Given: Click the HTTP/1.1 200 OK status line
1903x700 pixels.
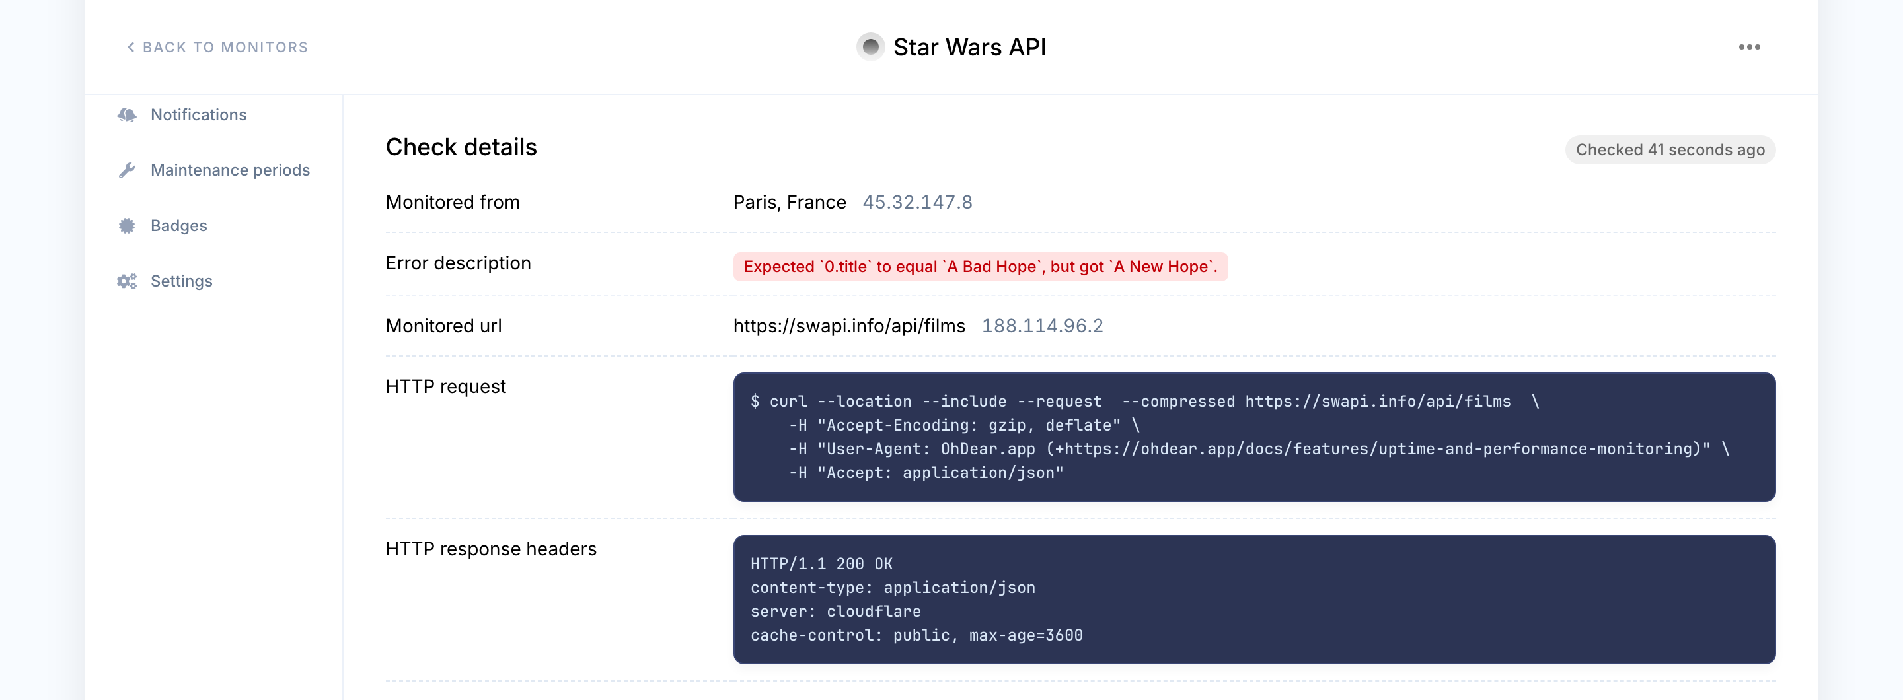Looking at the screenshot, I should pos(821,564).
